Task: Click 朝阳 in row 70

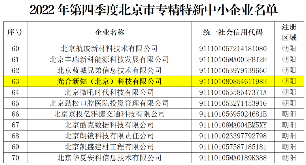Action: click(x=289, y=158)
